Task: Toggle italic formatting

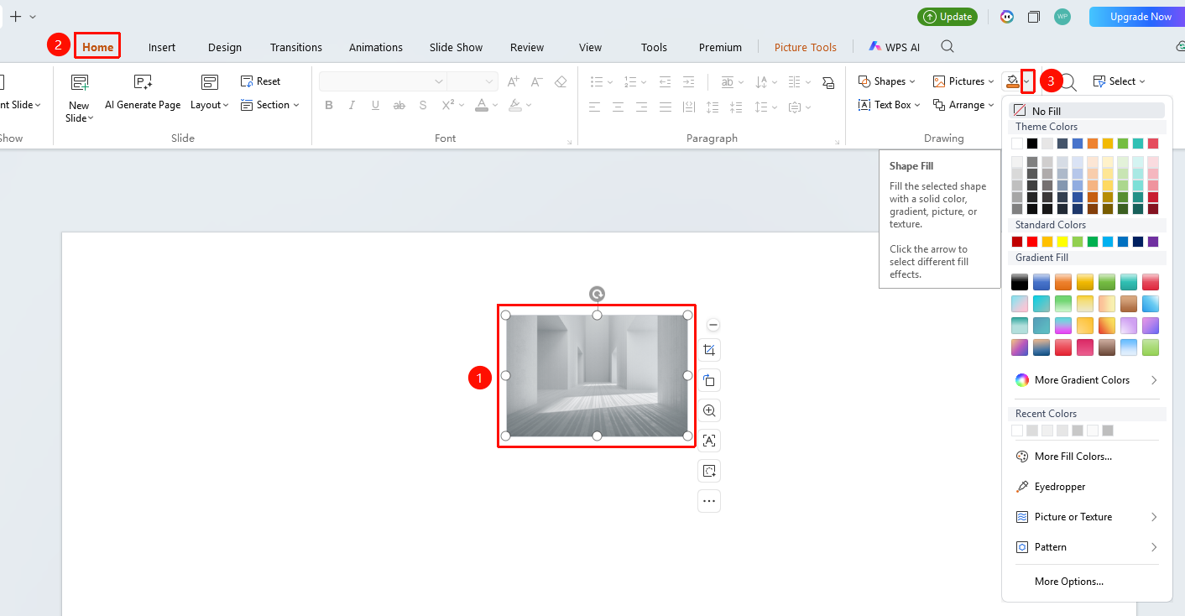Action: pyautogui.click(x=352, y=106)
